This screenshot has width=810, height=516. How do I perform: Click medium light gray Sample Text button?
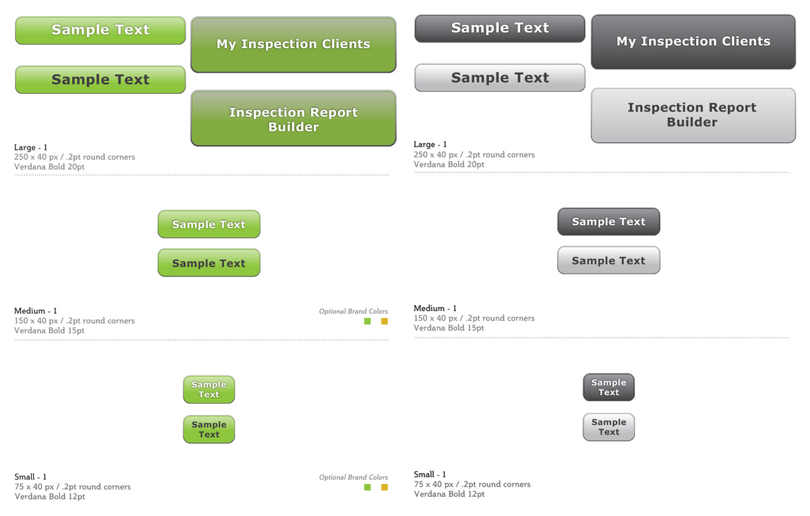[x=609, y=260]
